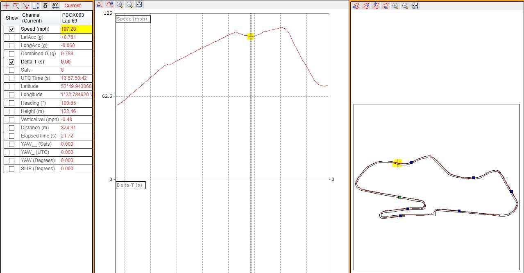This screenshot has height=273, width=524.
Task: Zoom out on the track map
Action: click(x=405, y=6)
